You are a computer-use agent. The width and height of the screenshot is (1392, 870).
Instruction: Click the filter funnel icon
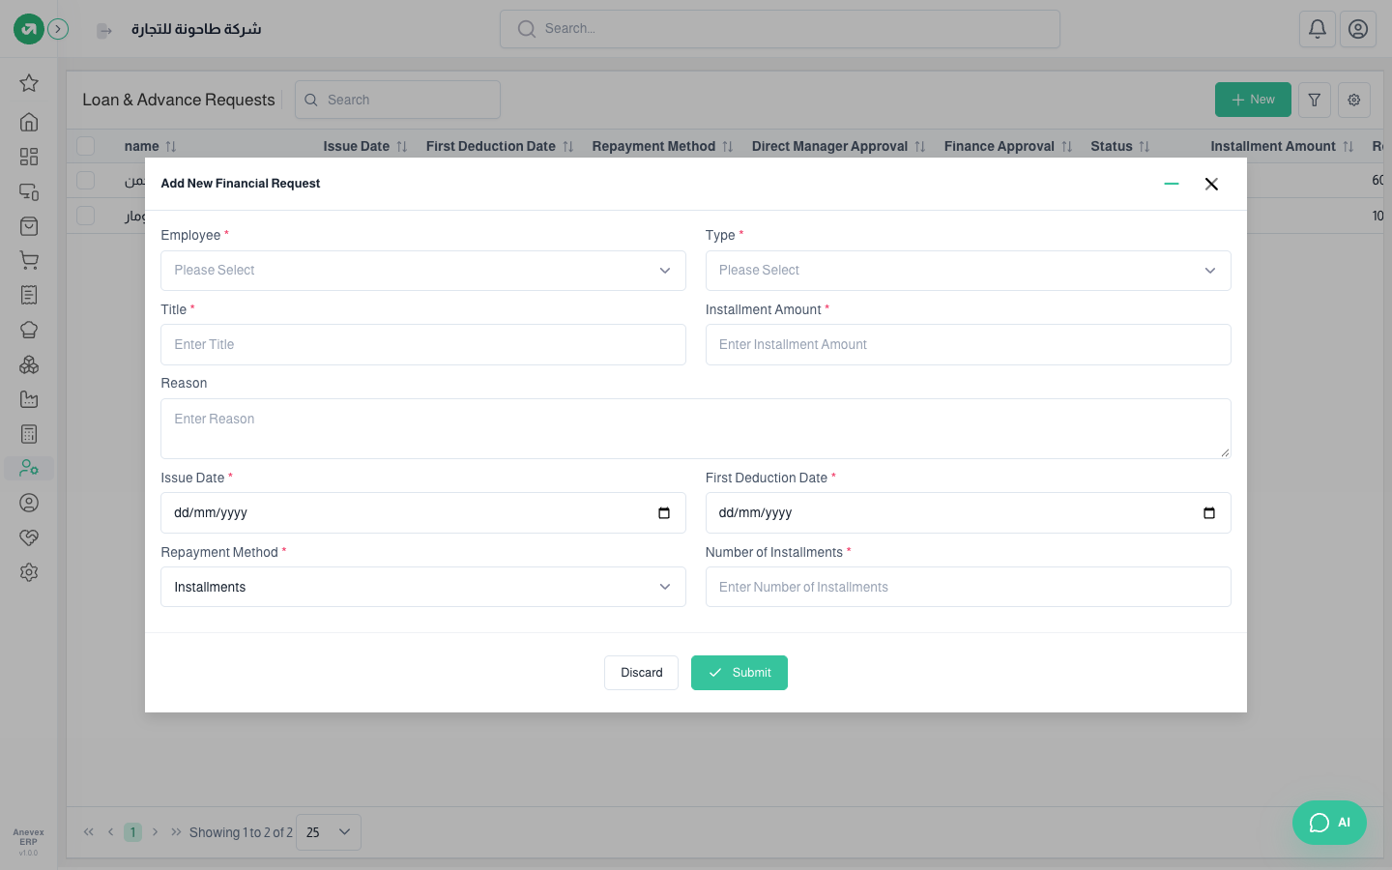[x=1315, y=100]
